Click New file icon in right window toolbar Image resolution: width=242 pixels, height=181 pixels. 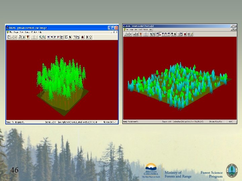click(x=125, y=34)
